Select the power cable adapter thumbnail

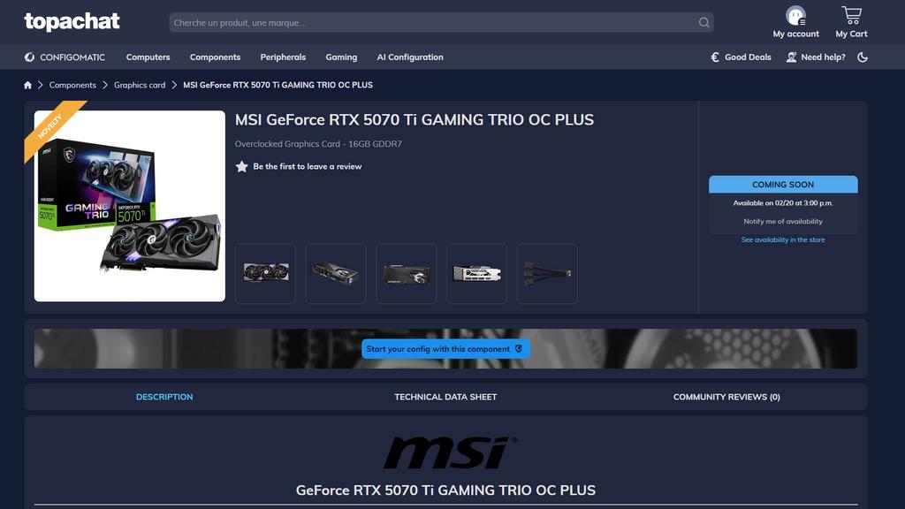546,274
